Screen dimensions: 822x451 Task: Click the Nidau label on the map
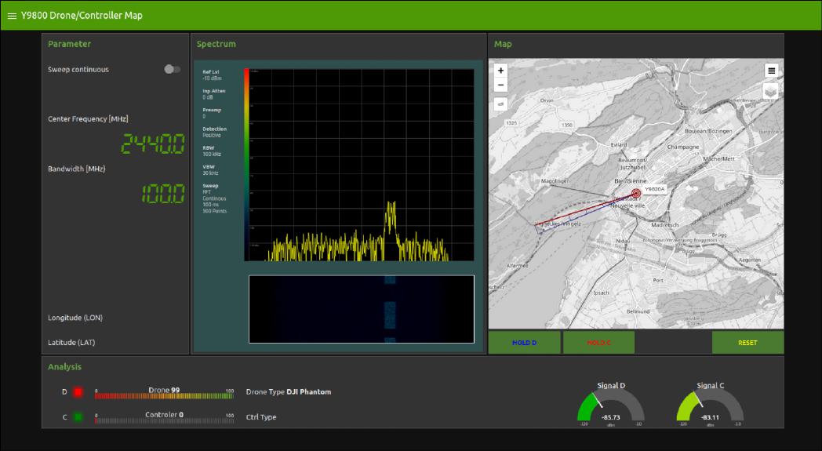tap(623, 242)
